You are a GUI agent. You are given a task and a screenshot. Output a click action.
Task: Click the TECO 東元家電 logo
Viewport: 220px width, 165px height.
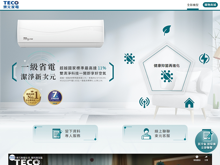(11, 5)
